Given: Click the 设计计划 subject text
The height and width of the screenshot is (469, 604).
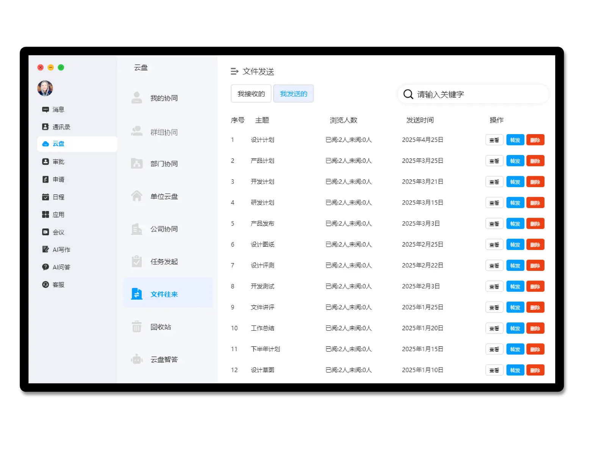Looking at the screenshot, I should 262,140.
